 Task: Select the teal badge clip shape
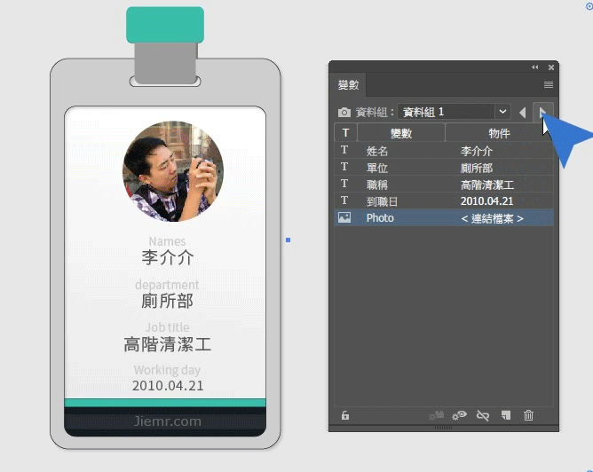(x=165, y=25)
